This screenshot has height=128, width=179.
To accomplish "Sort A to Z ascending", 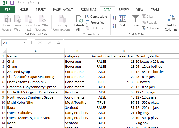I will click(x=114, y=18).
